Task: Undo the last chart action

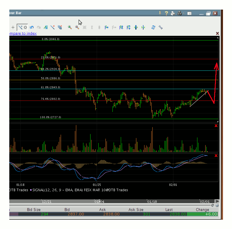Action: coord(32,27)
